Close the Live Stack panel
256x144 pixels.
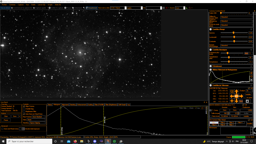click(x=207, y=102)
